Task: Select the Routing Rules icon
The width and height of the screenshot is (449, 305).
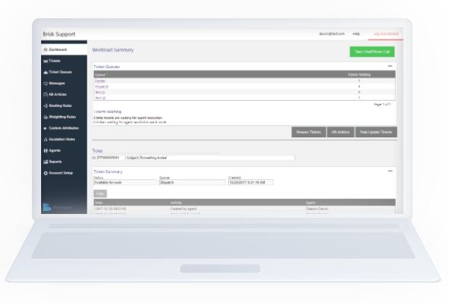Action: coord(46,105)
